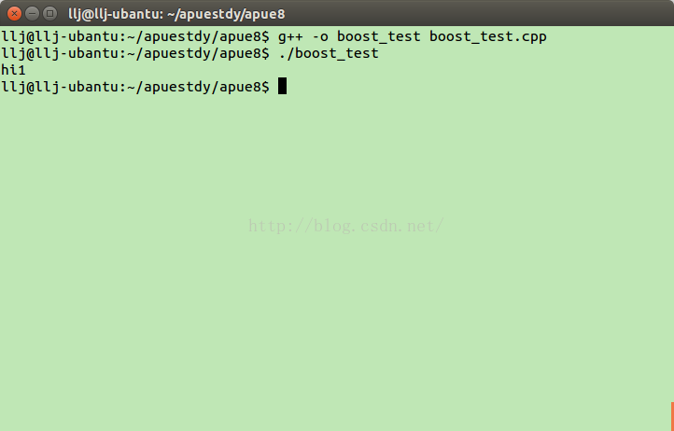Click the first prompt's path ~/apuestdy/apue8
Viewport: 674px width, 431px height.
194,37
